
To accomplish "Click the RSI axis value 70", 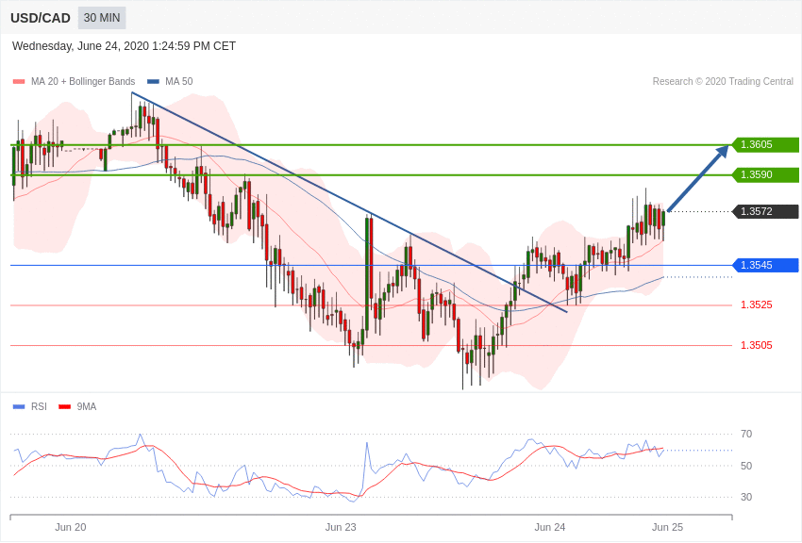I will click(746, 435).
